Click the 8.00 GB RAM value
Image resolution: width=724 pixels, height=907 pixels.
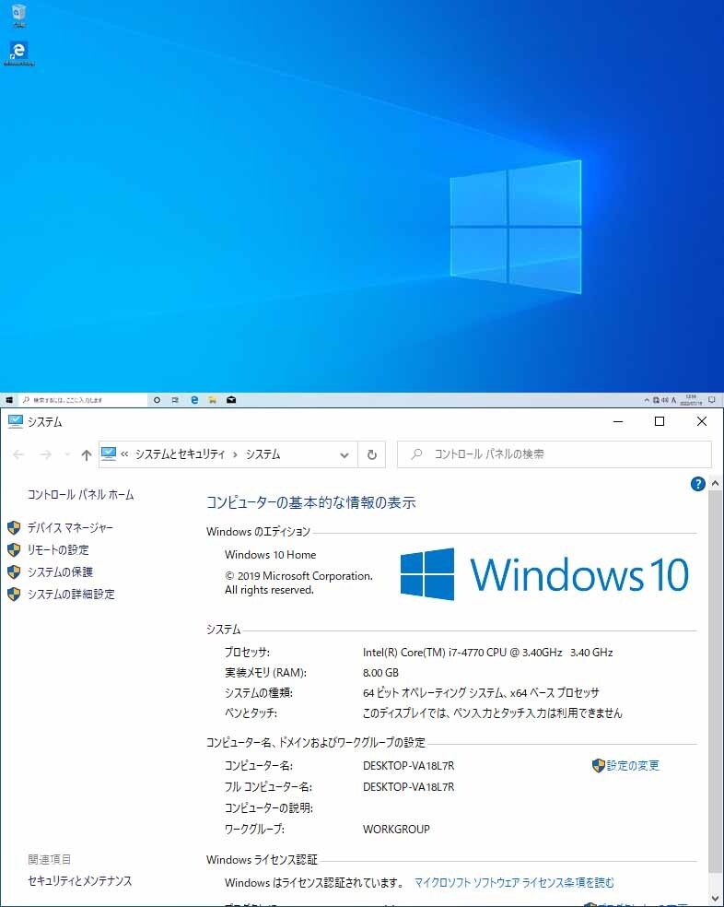[380, 673]
